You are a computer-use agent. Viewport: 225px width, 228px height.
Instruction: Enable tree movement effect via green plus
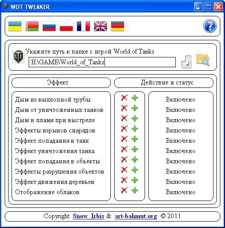pos(135,180)
